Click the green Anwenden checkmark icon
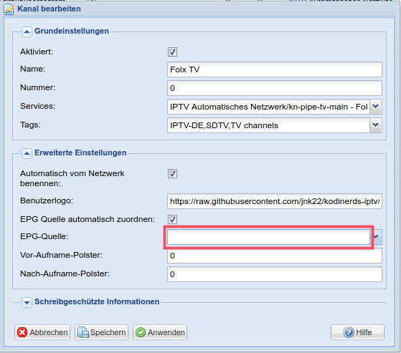401x353 pixels. point(141,332)
